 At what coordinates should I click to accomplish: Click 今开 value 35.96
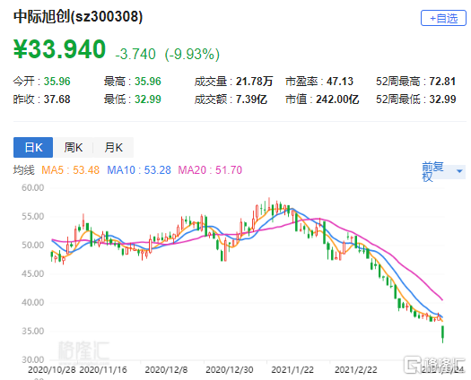pos(57,82)
